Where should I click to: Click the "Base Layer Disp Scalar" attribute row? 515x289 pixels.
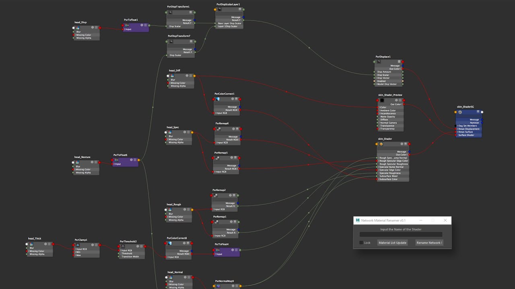[229, 23]
